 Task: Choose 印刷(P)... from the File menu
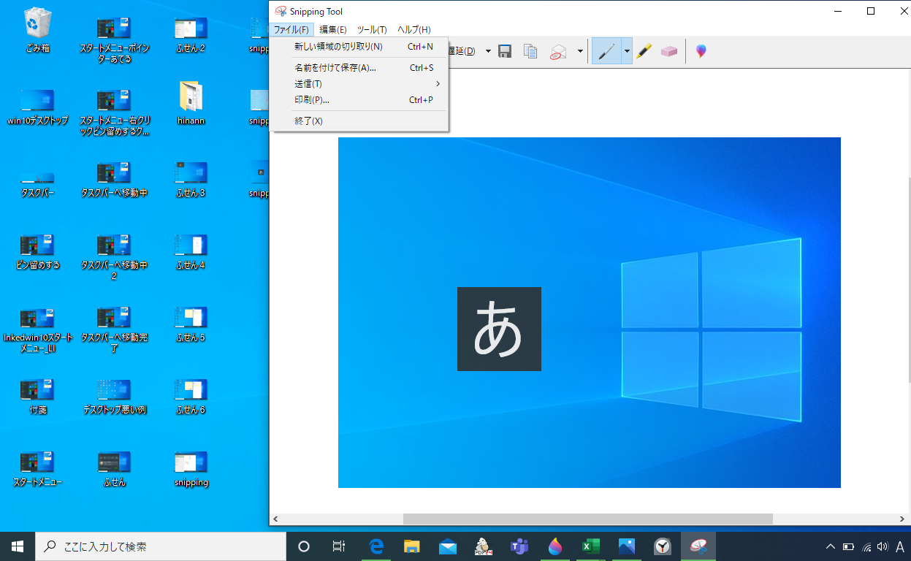tap(360, 100)
